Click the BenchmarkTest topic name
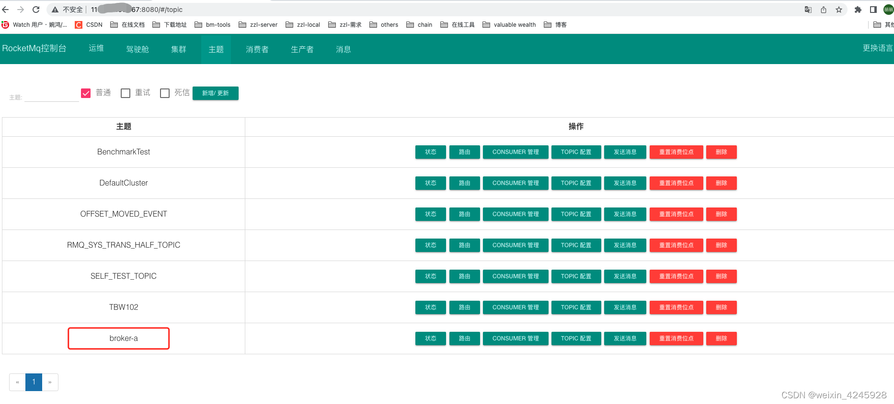This screenshot has height=404, width=894. coord(124,152)
